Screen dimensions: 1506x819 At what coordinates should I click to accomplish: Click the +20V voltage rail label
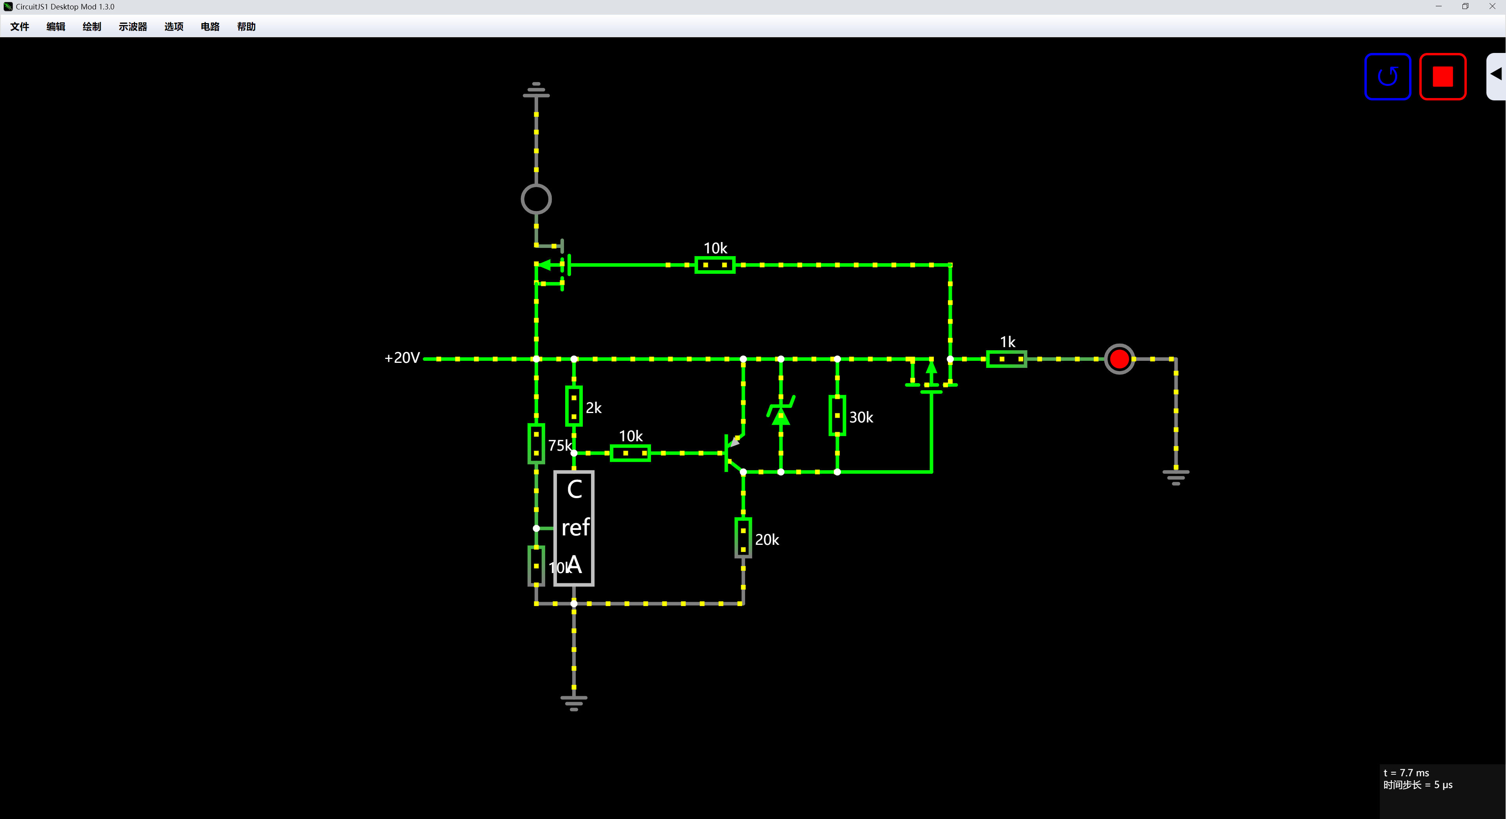pos(402,358)
